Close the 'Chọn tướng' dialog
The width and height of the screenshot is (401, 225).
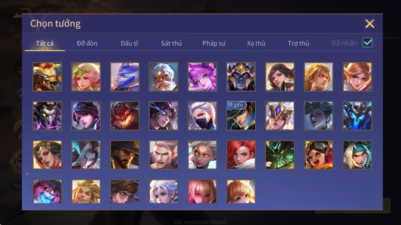click(x=370, y=24)
